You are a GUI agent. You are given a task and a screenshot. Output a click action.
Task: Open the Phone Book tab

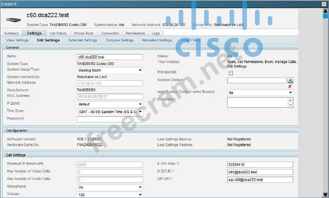(x=83, y=33)
